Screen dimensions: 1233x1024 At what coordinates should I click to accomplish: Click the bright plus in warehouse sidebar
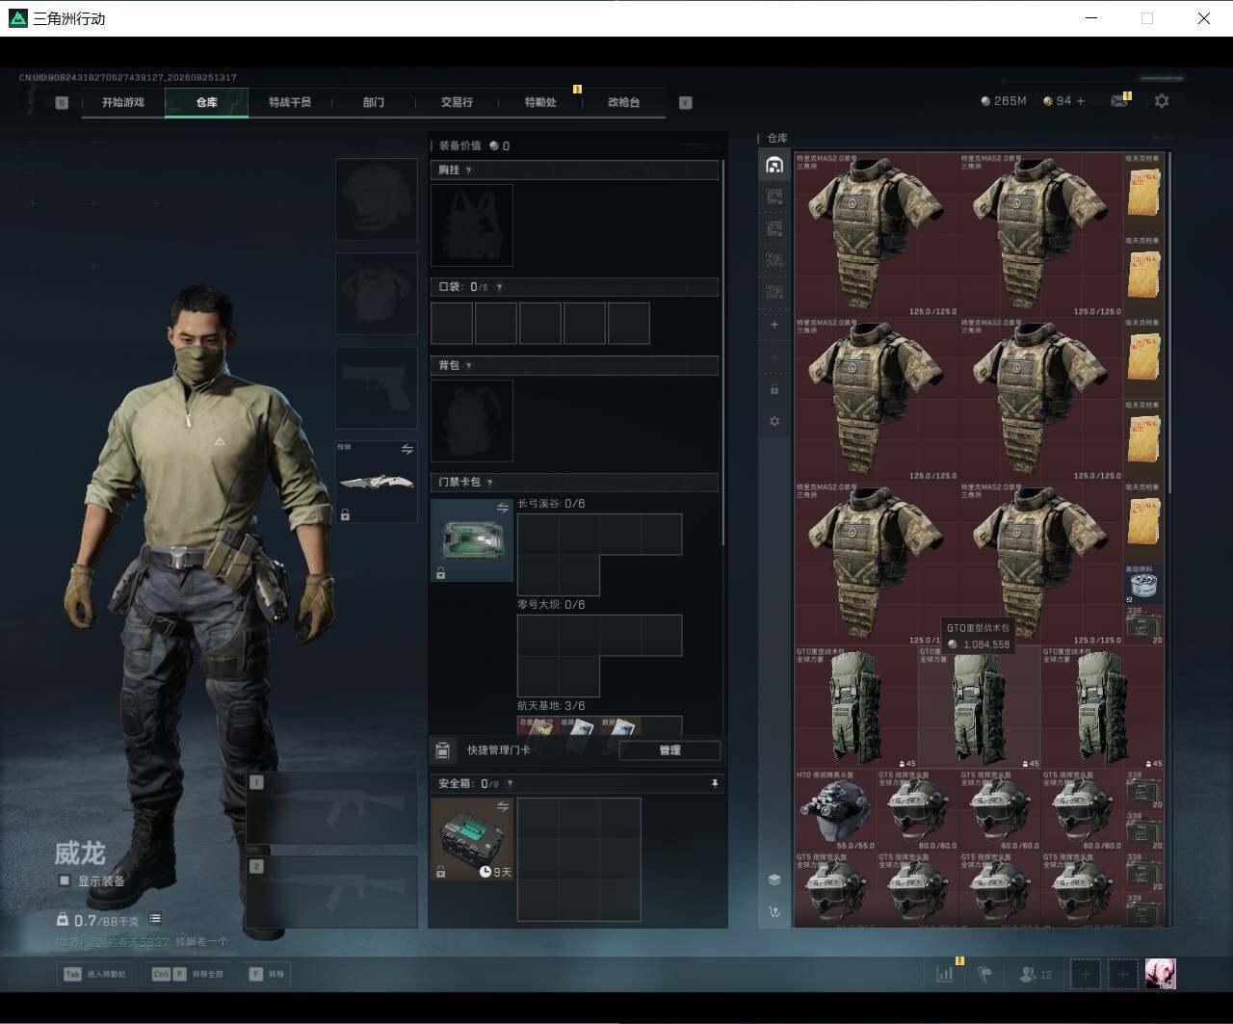(774, 325)
